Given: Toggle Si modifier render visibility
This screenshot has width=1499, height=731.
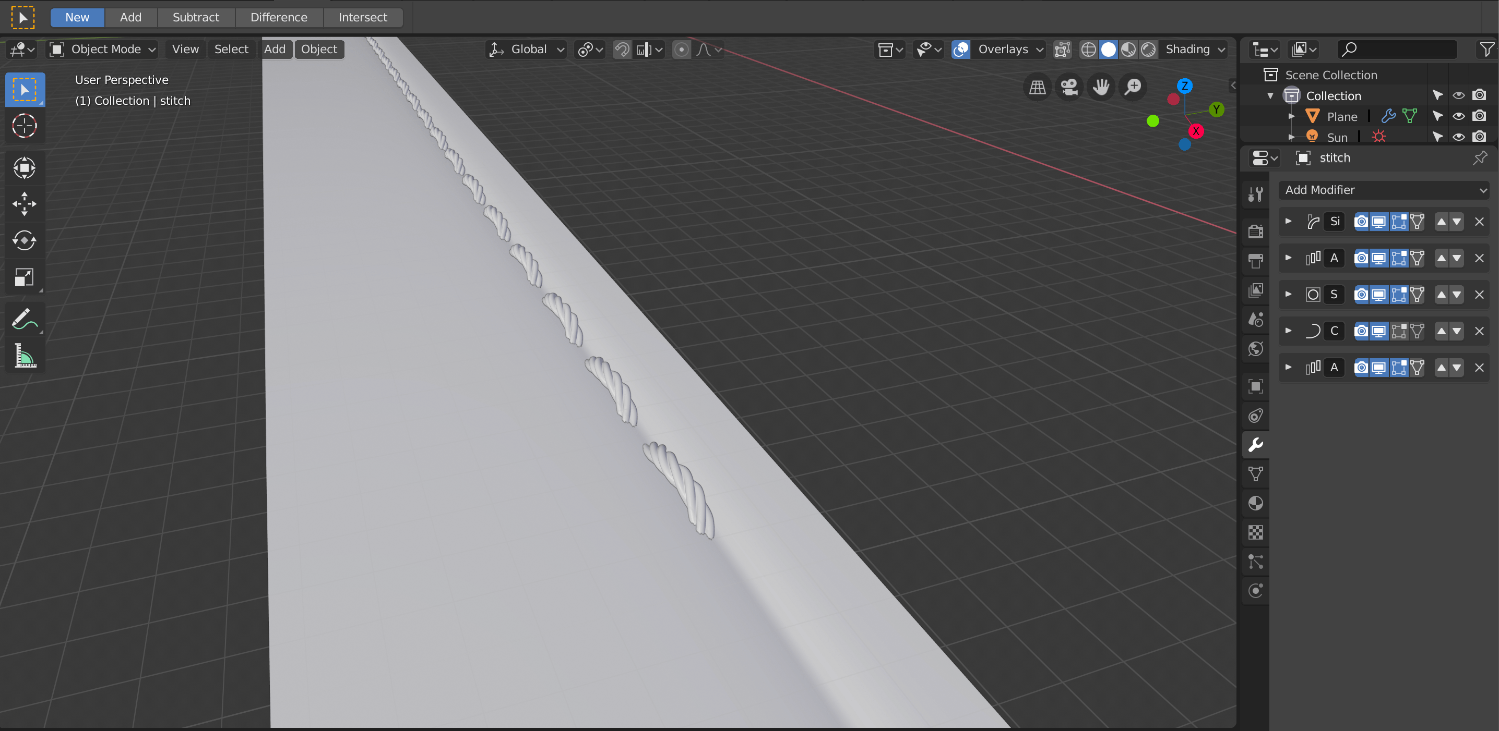Looking at the screenshot, I should point(1362,222).
